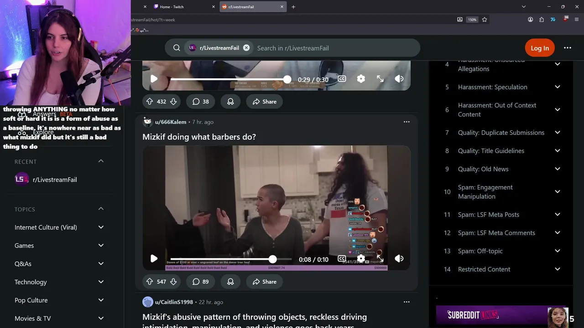Open options menu for u/666Kalem post
The height and width of the screenshot is (328, 584).
coord(407,122)
